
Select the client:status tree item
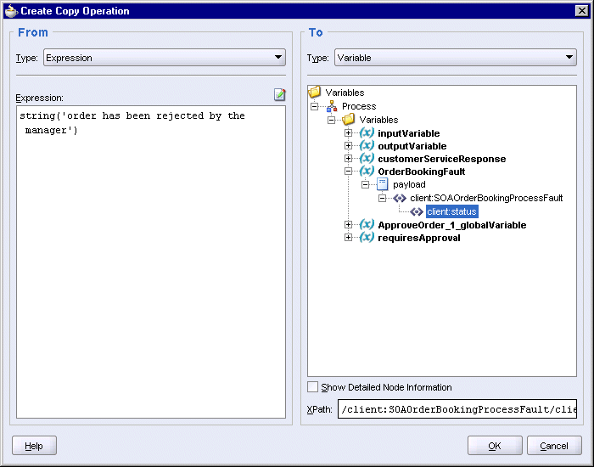click(451, 211)
